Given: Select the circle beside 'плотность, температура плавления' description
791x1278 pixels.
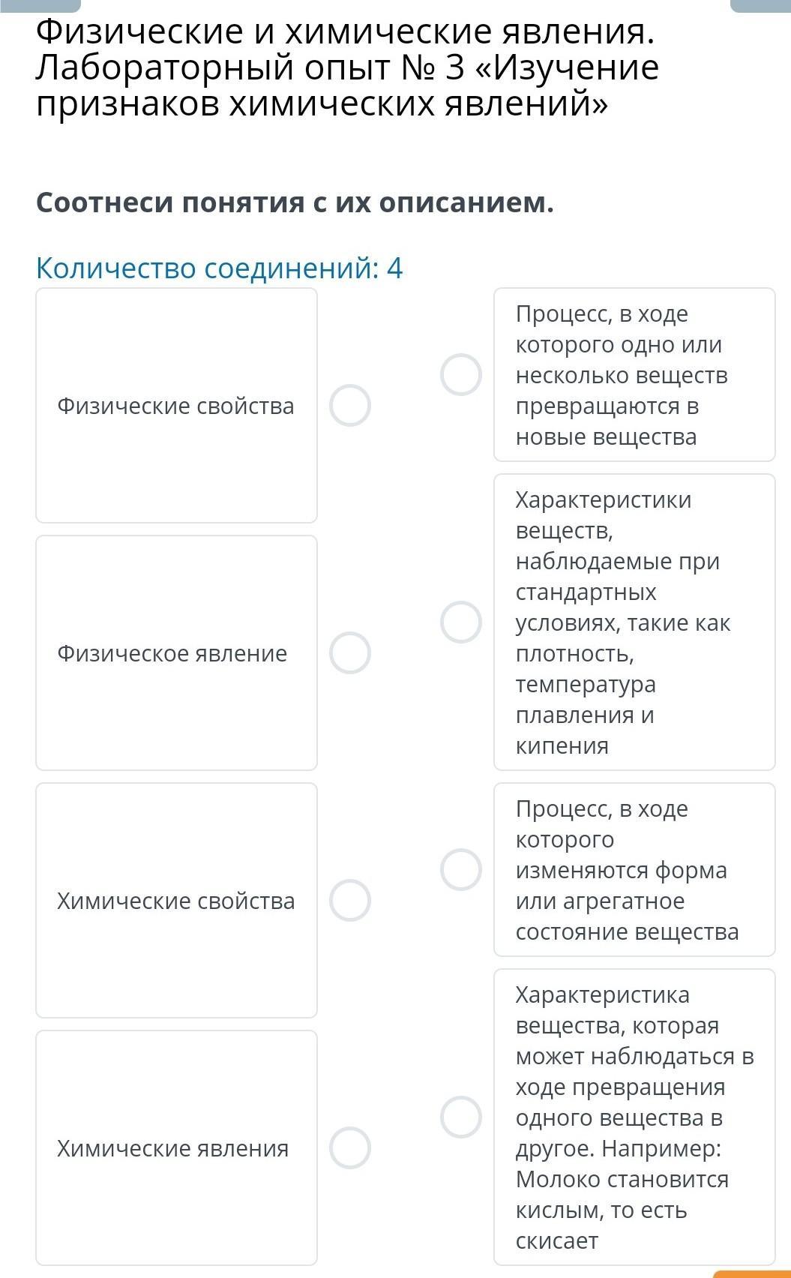Looking at the screenshot, I should 461,622.
